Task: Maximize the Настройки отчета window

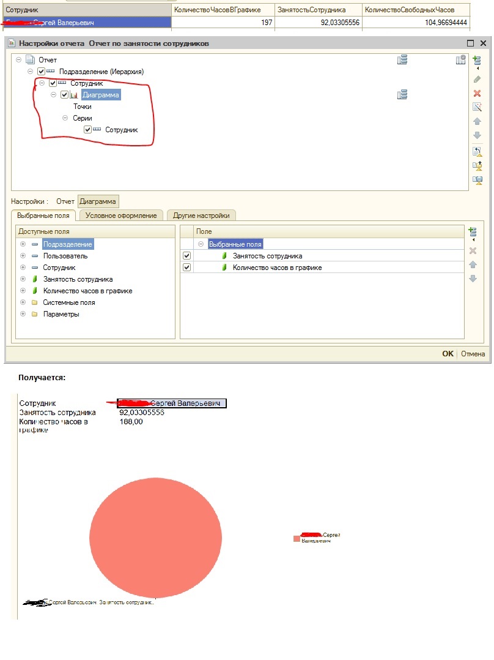Action: [x=470, y=43]
